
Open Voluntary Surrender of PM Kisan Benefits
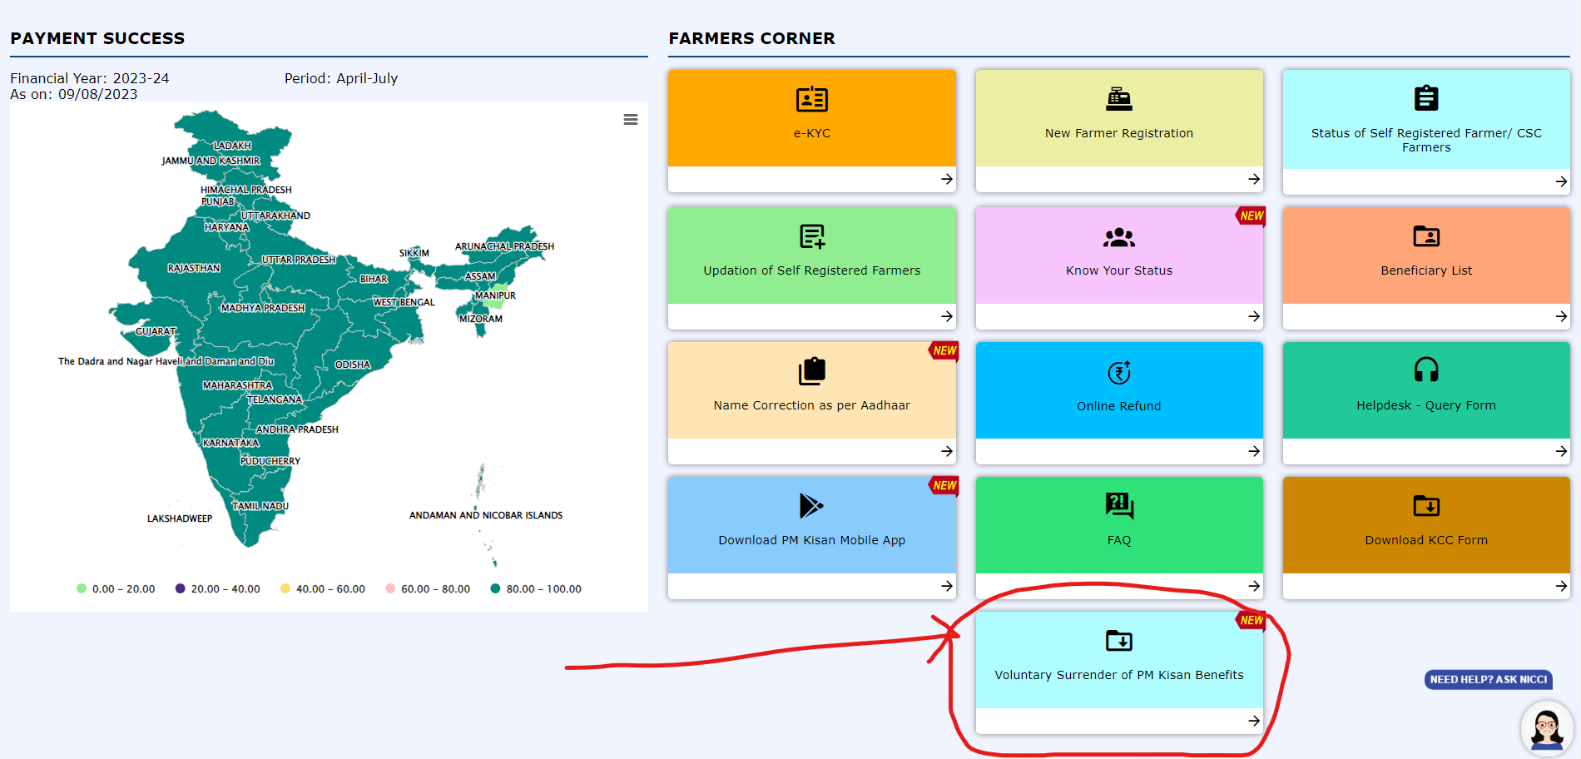pos(1118,674)
